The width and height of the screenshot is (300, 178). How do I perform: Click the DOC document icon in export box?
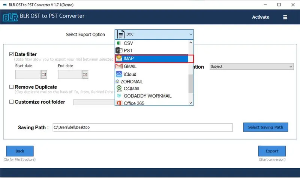(120, 34)
